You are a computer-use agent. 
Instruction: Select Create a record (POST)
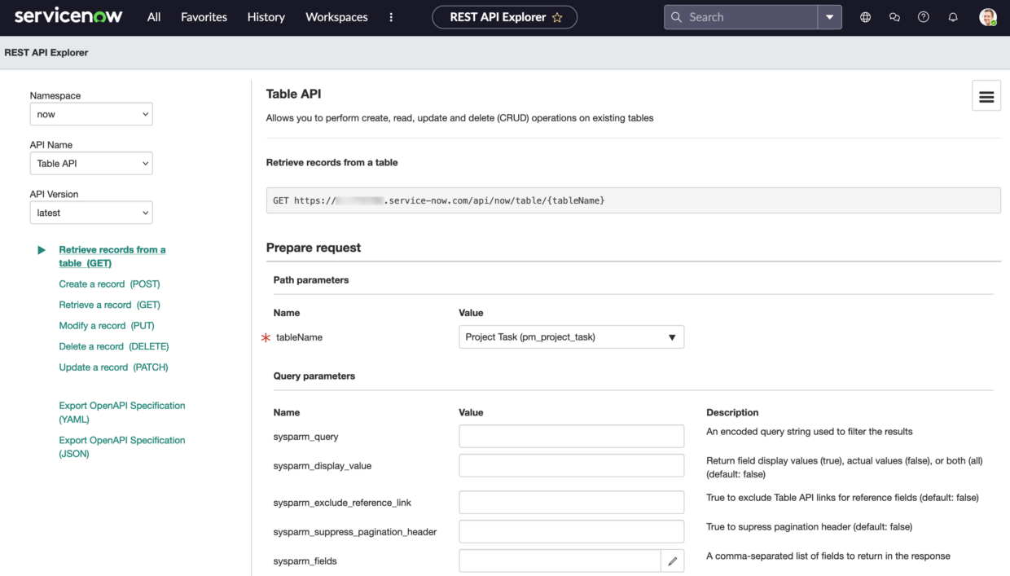coord(109,284)
